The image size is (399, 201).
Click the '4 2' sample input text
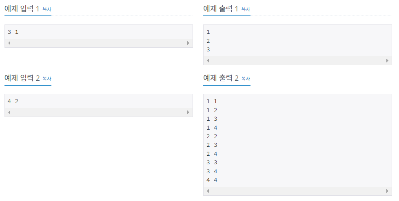pos(13,101)
